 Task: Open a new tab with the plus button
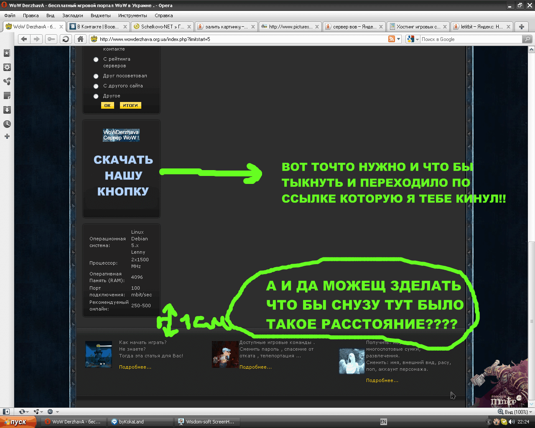[522, 26]
